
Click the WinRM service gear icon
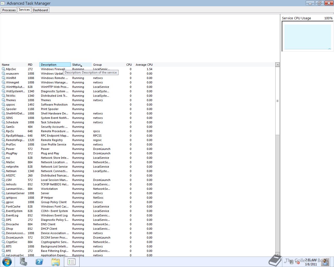click(3, 78)
